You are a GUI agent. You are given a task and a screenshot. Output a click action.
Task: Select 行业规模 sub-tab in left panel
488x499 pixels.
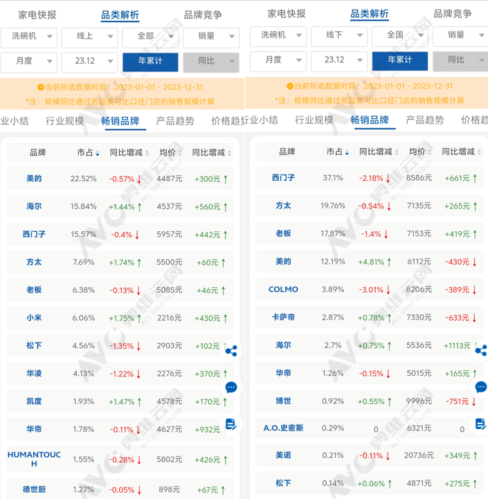click(64, 121)
